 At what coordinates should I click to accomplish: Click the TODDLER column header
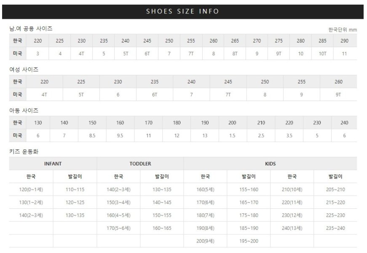point(140,164)
